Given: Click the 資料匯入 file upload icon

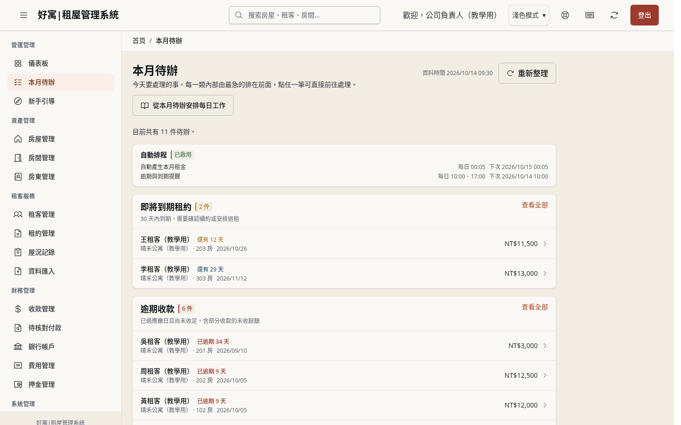Looking at the screenshot, I should [x=18, y=271].
